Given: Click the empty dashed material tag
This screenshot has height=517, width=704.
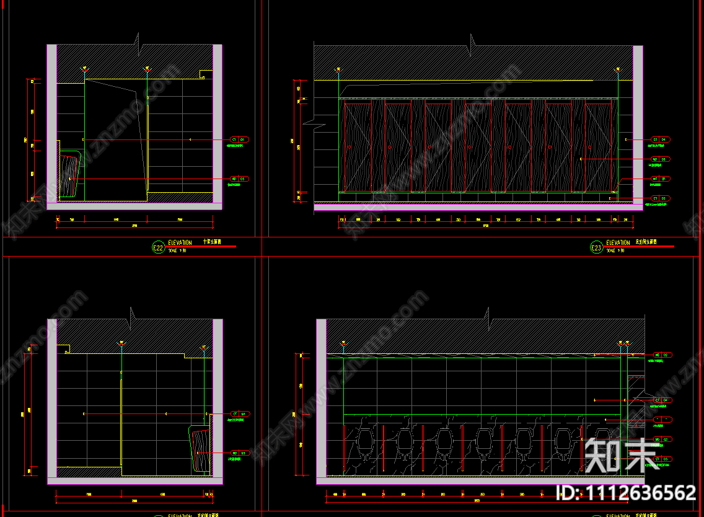Looking at the screenshot, I should pos(662,420).
